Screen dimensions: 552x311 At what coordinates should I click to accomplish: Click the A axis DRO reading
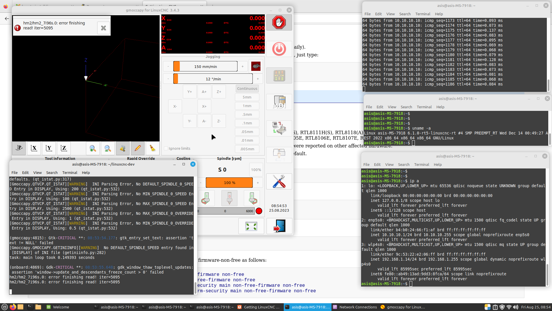click(257, 48)
